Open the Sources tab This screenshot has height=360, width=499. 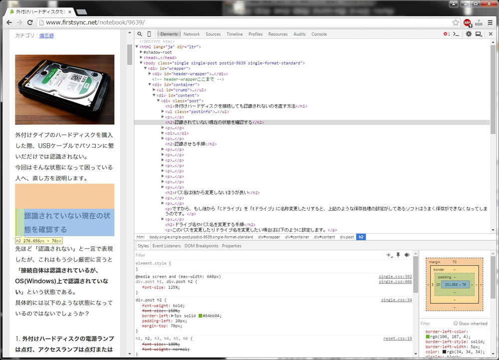(x=213, y=34)
